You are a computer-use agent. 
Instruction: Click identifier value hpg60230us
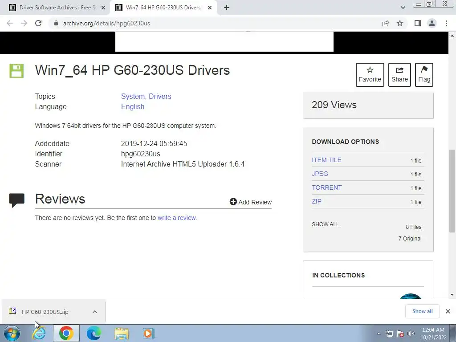140,154
